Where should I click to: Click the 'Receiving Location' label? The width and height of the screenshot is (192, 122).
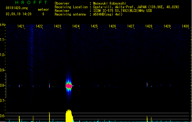tap(71, 7)
